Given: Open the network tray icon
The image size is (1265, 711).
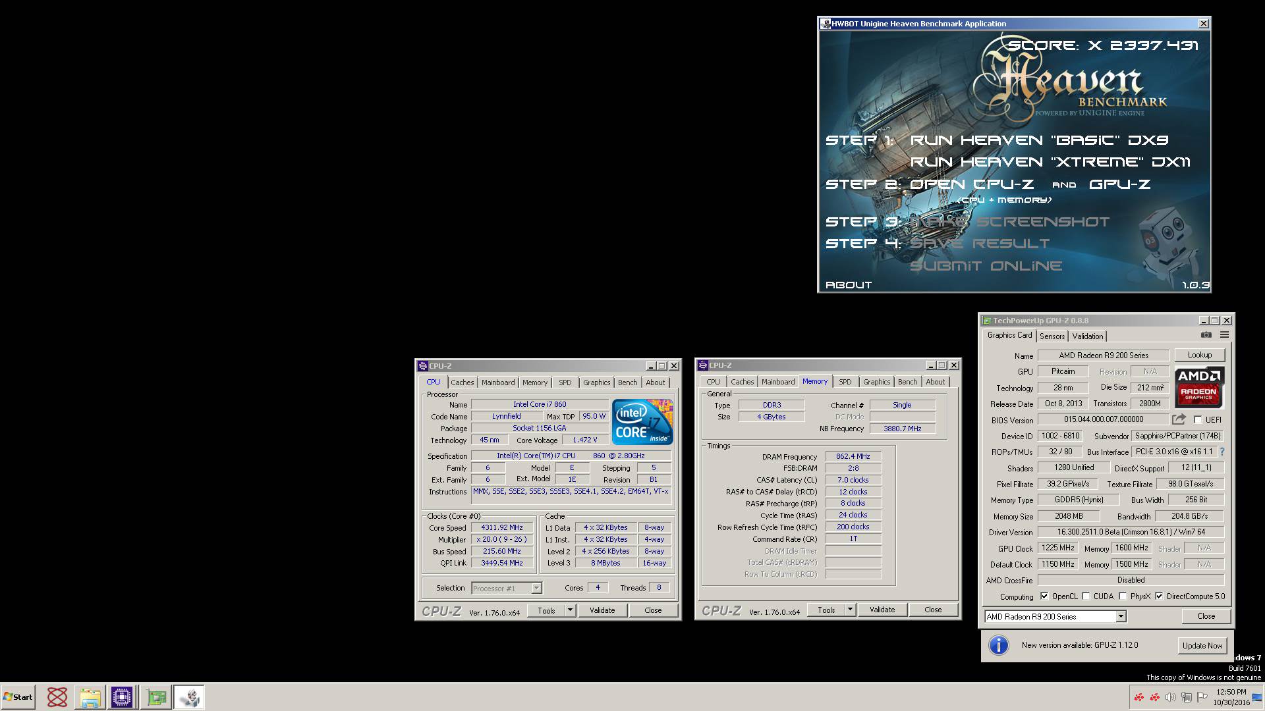Looking at the screenshot, I should pyautogui.click(x=1187, y=697).
